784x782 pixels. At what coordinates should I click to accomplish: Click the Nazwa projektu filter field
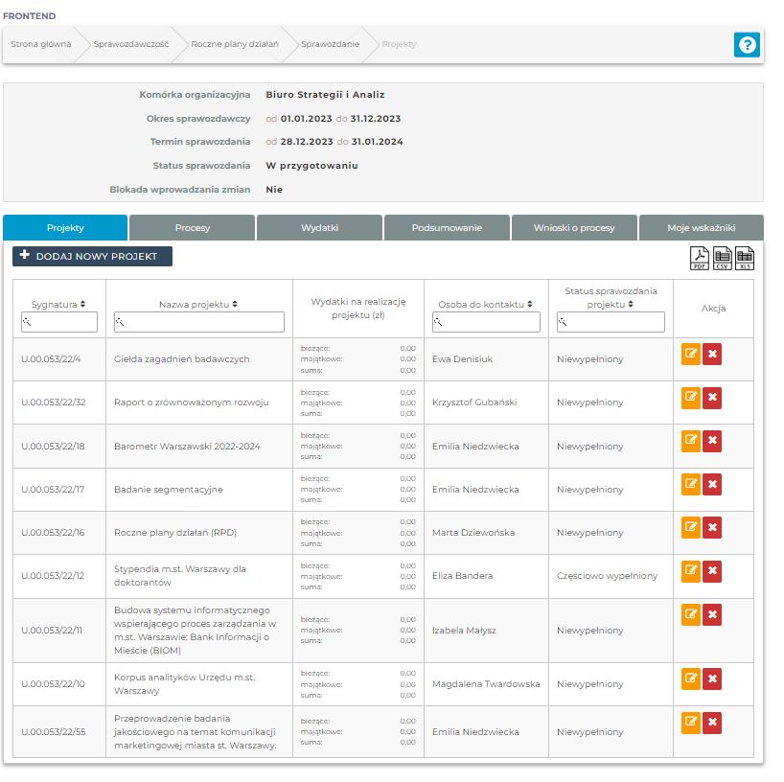(x=198, y=322)
